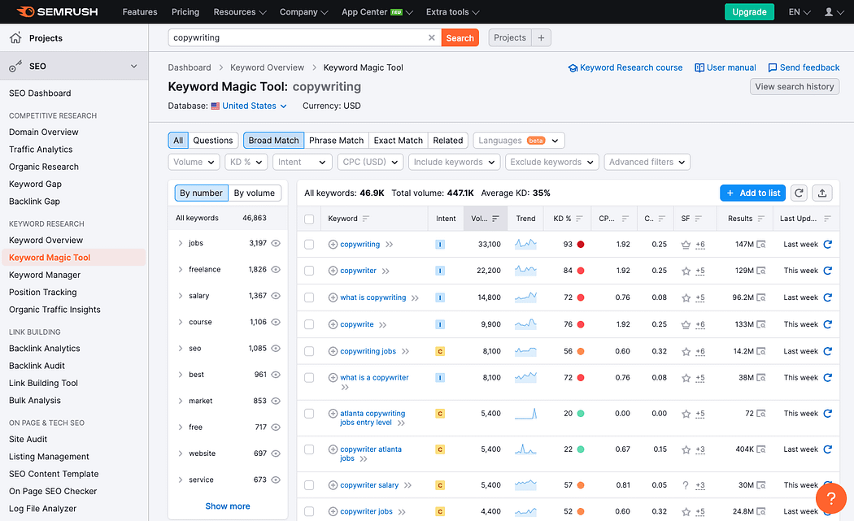The width and height of the screenshot is (854, 521).
Task: Click the orange Search button
Action: [460, 37]
